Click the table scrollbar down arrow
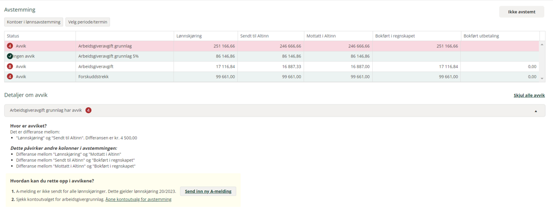The image size is (553, 216). [x=542, y=78]
